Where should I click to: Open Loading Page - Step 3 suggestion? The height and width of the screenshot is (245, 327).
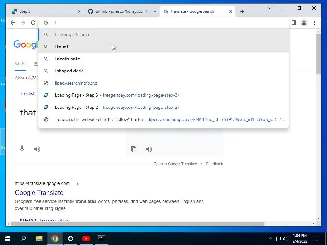[x=164, y=95]
